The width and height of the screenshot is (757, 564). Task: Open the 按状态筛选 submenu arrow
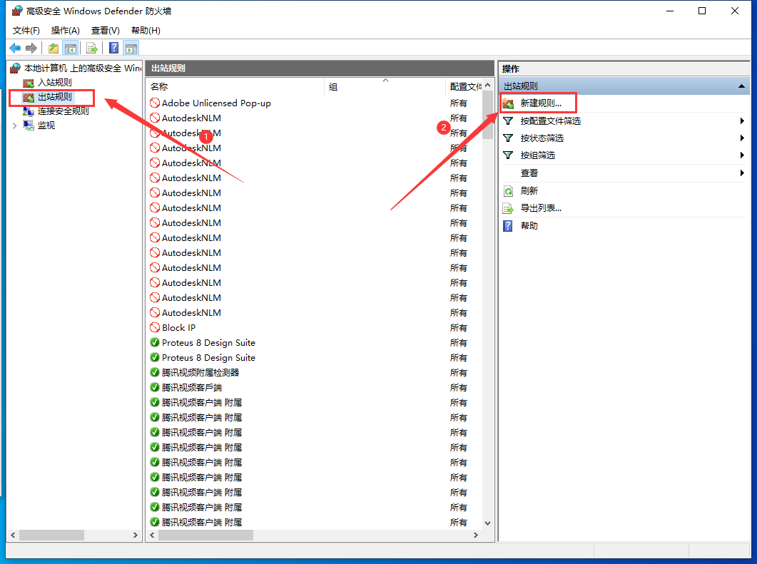tap(742, 138)
